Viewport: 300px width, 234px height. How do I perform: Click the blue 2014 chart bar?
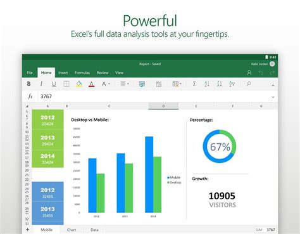pos(149,174)
